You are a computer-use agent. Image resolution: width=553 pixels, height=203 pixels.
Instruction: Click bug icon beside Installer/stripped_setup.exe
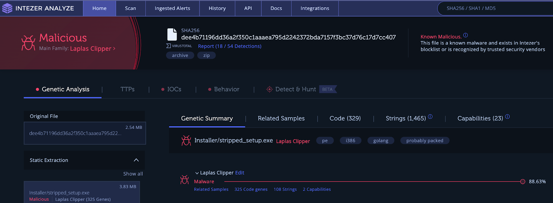tap(186, 140)
